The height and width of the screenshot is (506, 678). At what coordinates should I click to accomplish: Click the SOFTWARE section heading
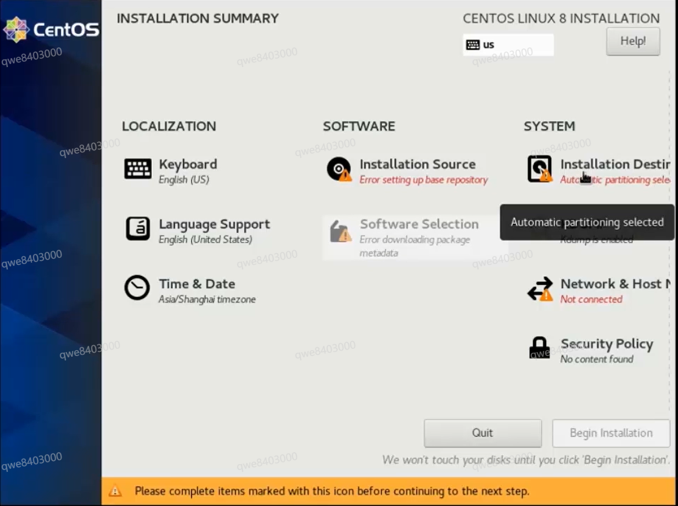pos(359,126)
